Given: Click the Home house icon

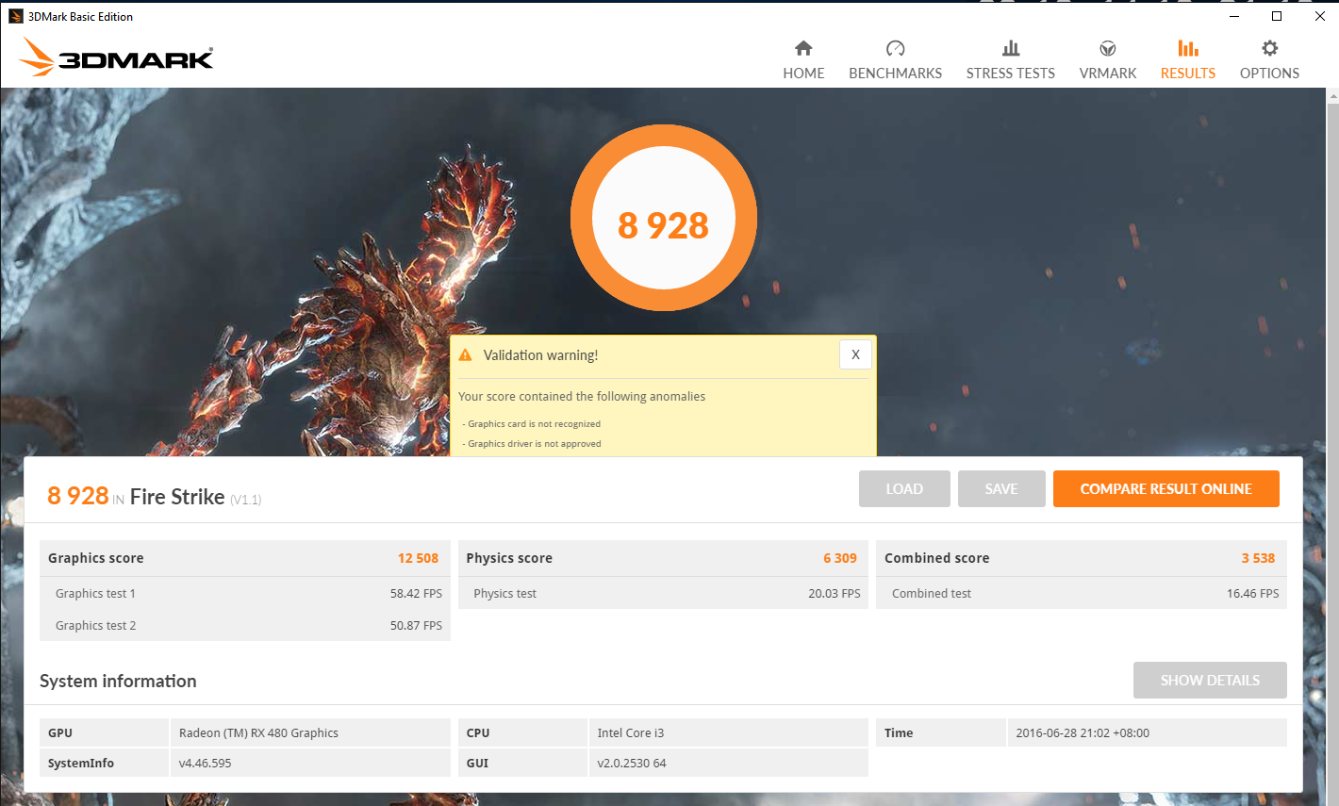Looking at the screenshot, I should coord(803,48).
